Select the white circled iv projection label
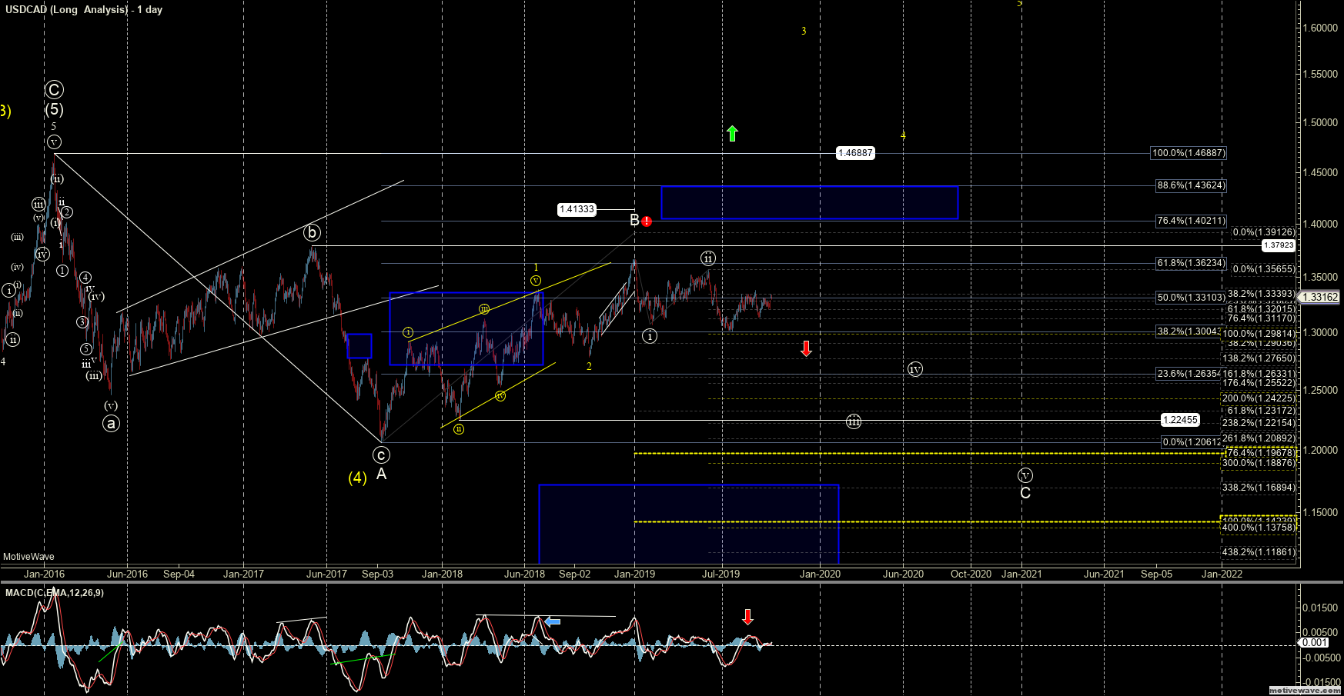Viewport: 1344px width, 696px height. point(914,369)
